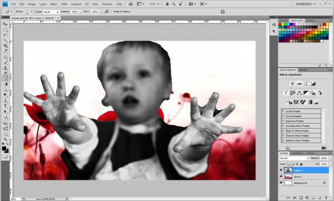Select the Type tool

click(x=5, y=106)
